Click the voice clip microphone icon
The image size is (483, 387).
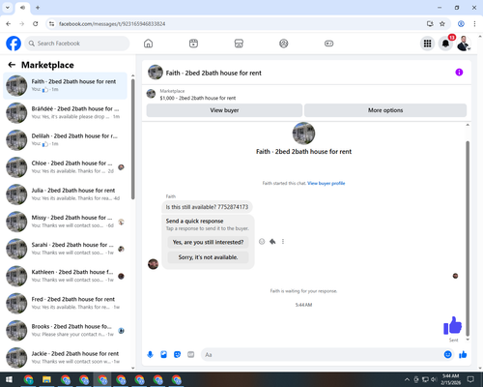[150, 355]
